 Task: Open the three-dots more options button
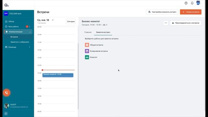coord(166,23)
